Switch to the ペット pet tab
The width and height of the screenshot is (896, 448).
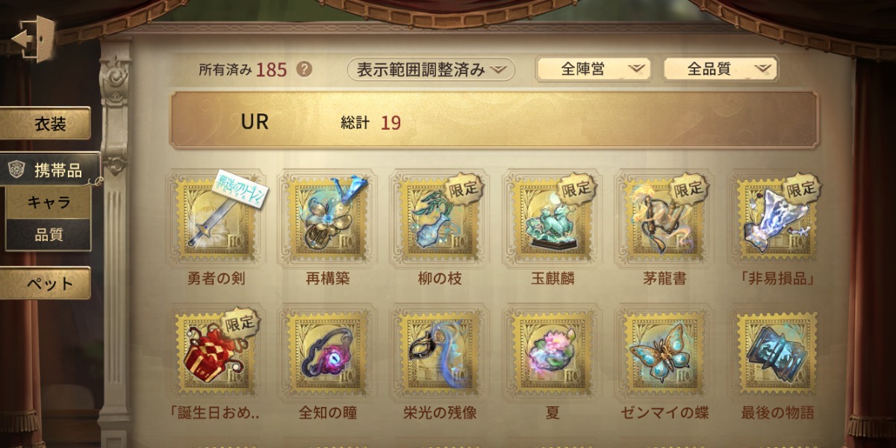click(x=46, y=284)
